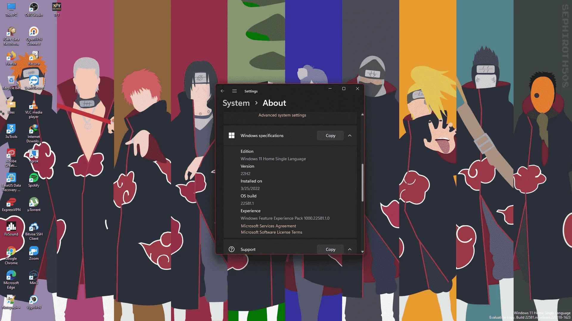Click the Microsoft Edge desktop icon
Viewport: 572px width, 321px height.
point(11,280)
